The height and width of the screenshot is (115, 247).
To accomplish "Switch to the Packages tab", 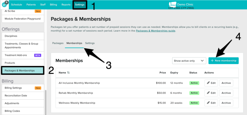I will click(x=58, y=43).
